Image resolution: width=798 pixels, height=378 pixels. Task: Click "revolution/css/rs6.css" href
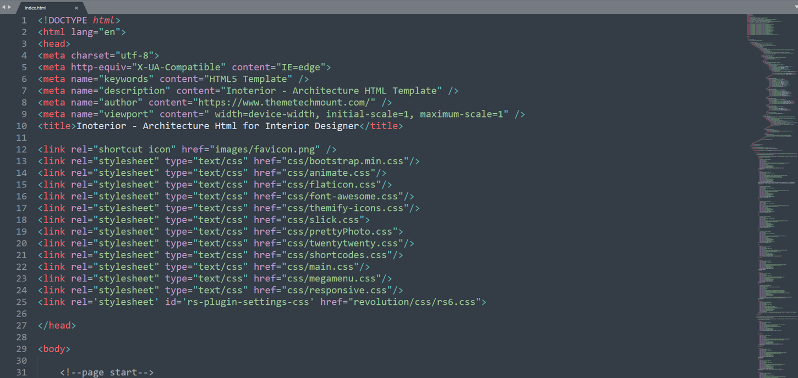pos(414,302)
